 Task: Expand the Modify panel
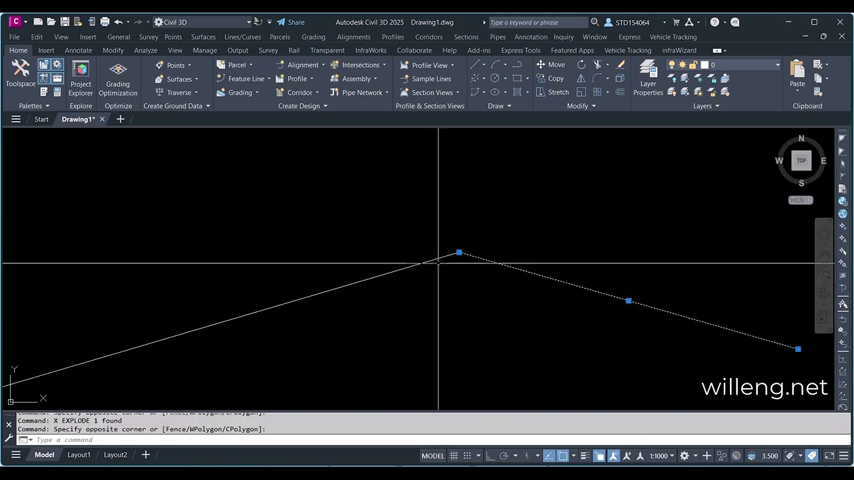click(x=581, y=106)
